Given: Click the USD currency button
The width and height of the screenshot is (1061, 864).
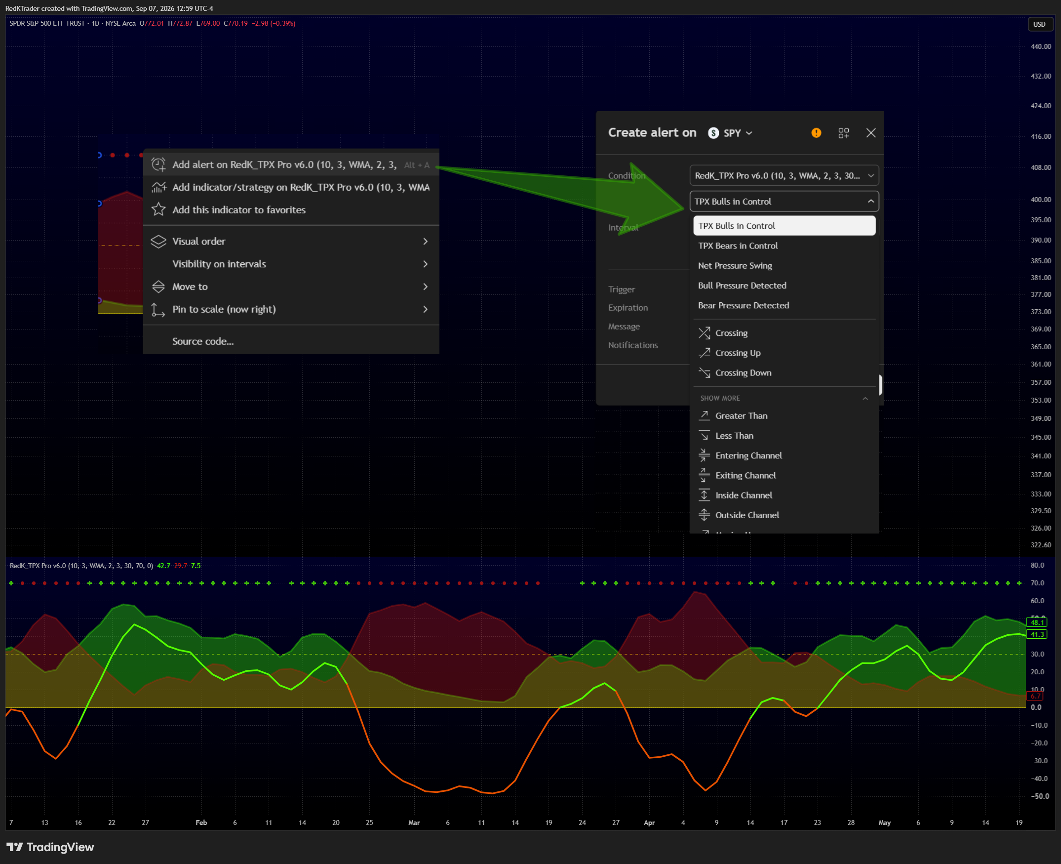Looking at the screenshot, I should pyautogui.click(x=1039, y=24).
